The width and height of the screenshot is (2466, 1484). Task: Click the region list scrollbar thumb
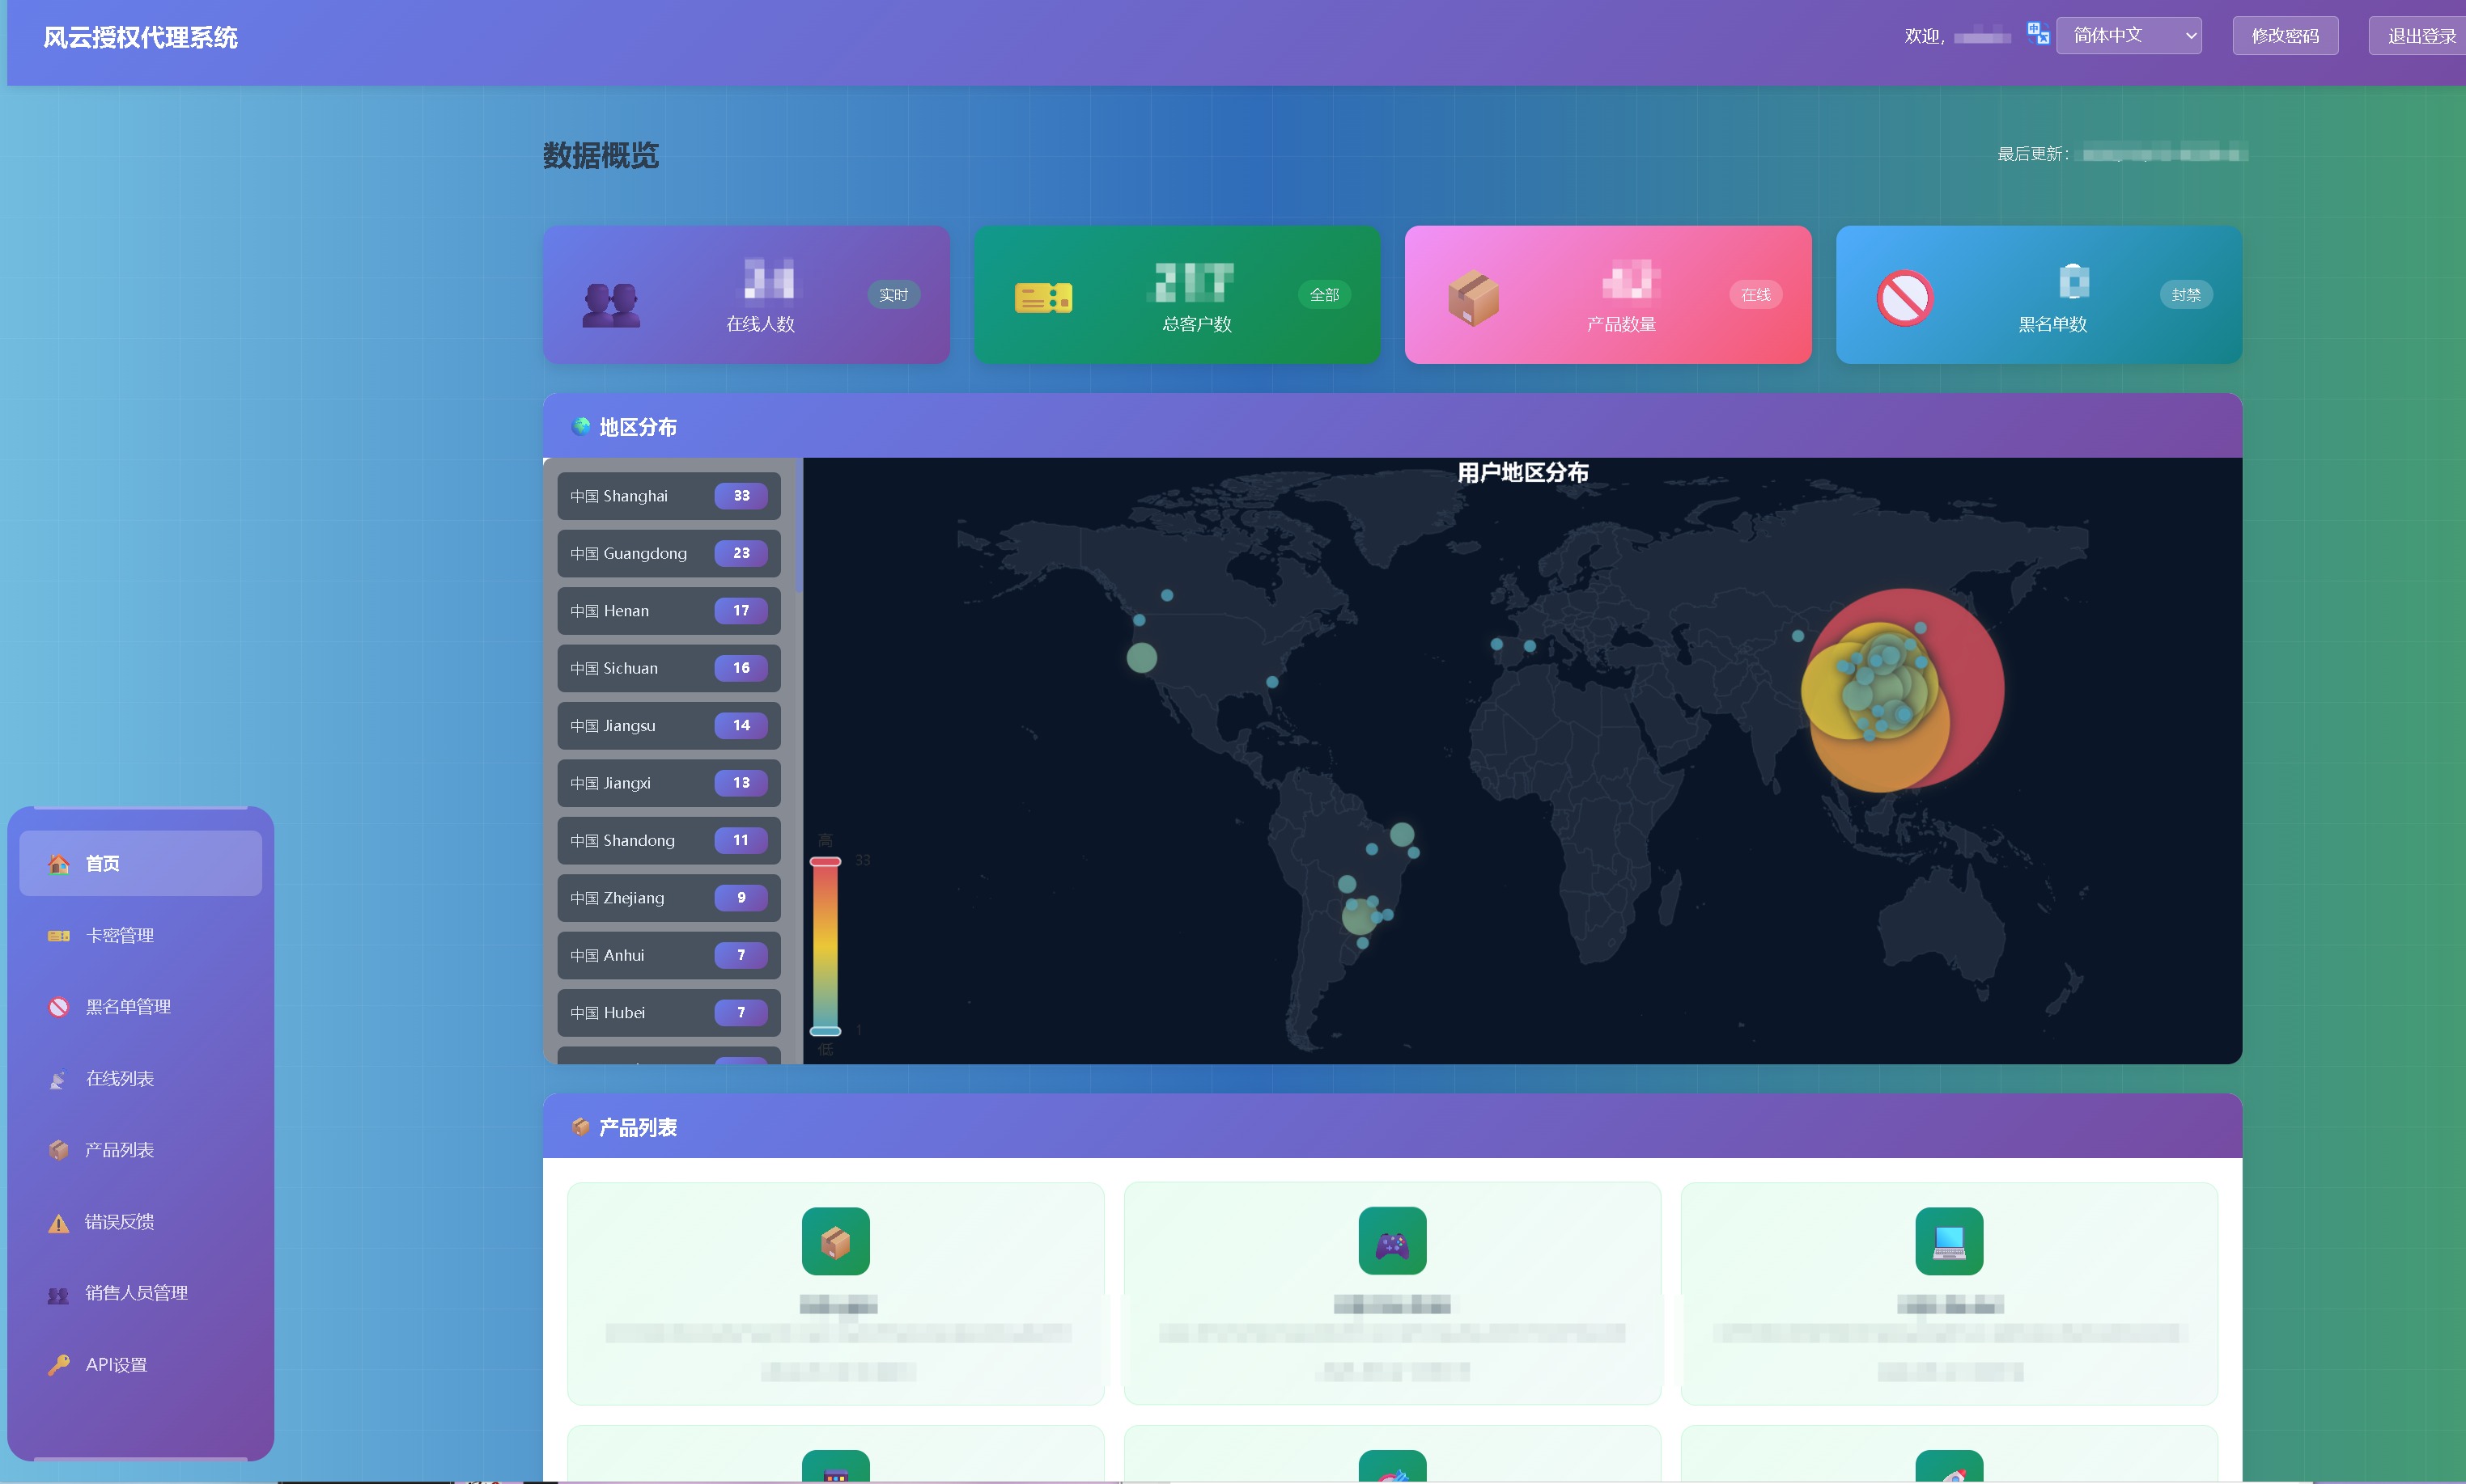coord(799,525)
